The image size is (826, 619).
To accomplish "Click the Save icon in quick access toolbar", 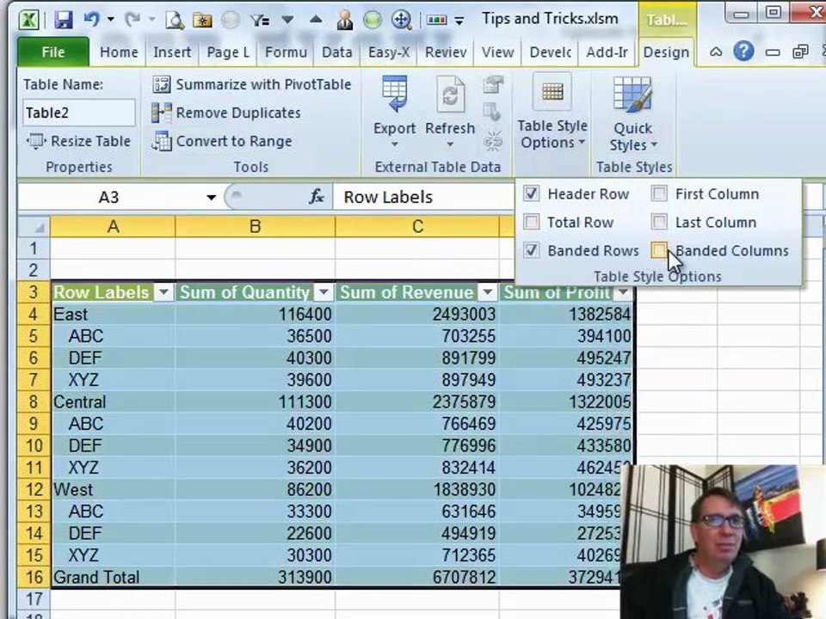I will point(63,20).
